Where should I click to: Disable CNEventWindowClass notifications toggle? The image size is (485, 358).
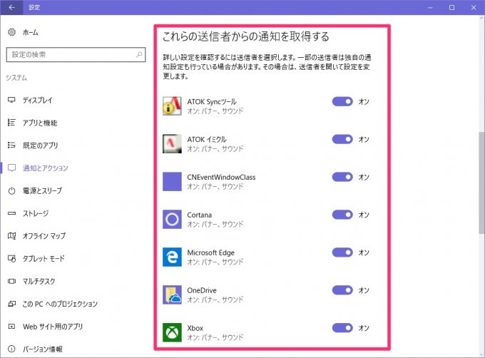(342, 177)
